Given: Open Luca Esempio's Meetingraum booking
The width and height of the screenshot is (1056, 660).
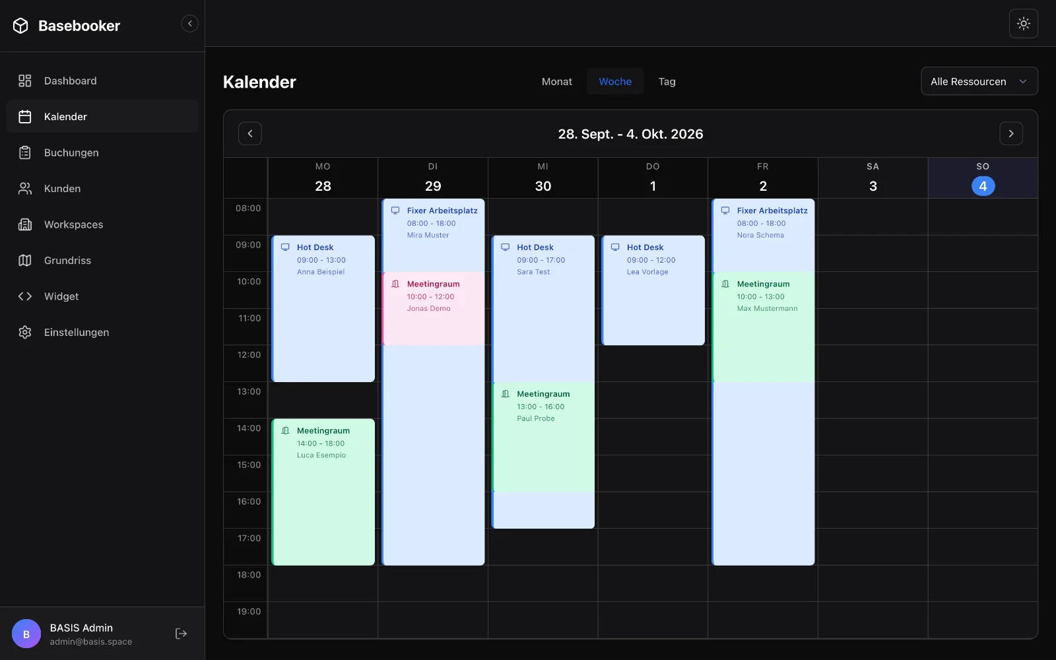Looking at the screenshot, I should tap(323, 492).
